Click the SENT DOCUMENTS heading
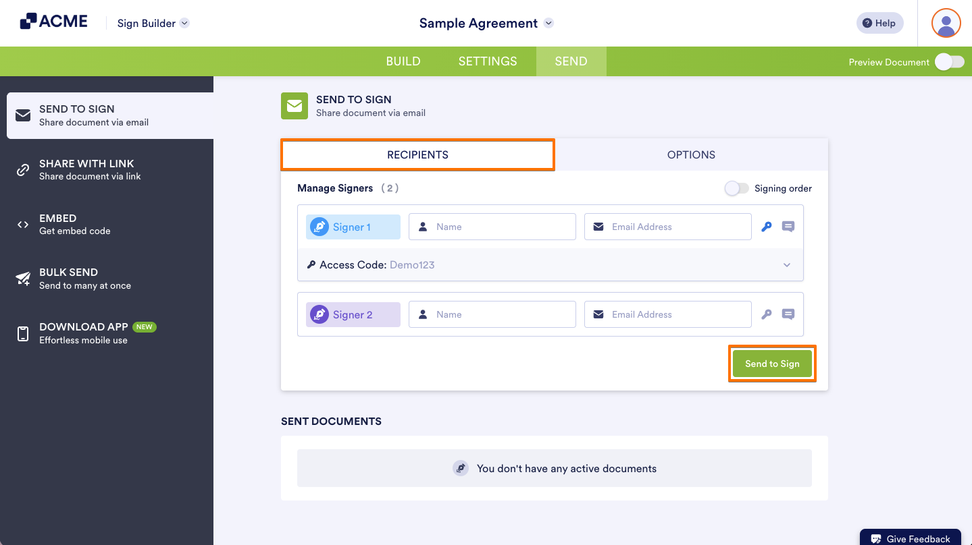 point(331,421)
